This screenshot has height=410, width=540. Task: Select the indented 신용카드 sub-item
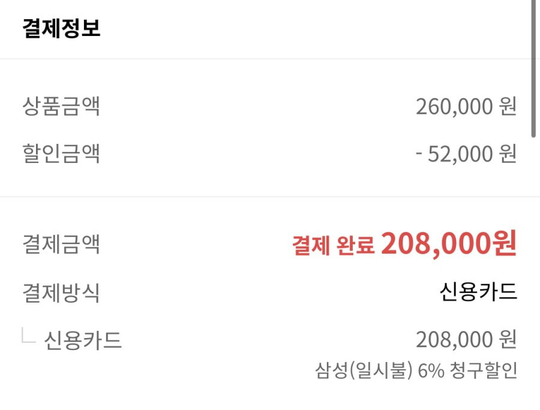pos(83,340)
